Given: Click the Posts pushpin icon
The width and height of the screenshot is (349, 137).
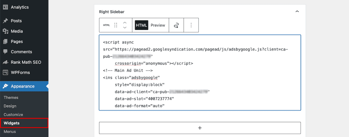Looking at the screenshot, I should (5, 21).
